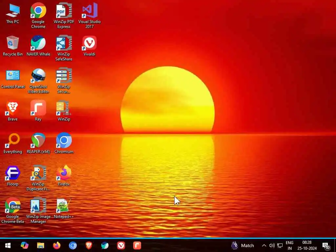Select the Google Chrome Beta shortcut
Viewport: 336px width, 252px height.
(13, 211)
